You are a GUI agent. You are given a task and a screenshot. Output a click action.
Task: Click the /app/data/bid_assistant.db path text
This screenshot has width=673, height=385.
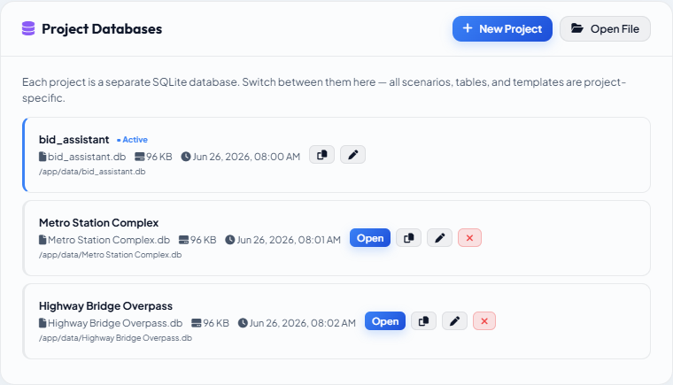(x=92, y=172)
